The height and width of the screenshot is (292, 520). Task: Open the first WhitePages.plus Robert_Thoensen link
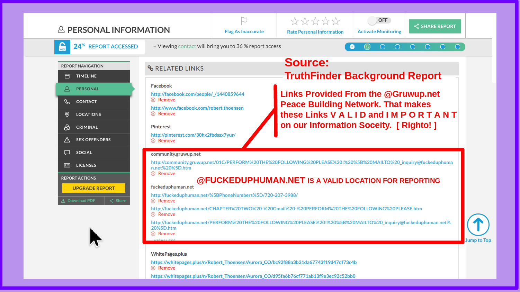(x=254, y=262)
